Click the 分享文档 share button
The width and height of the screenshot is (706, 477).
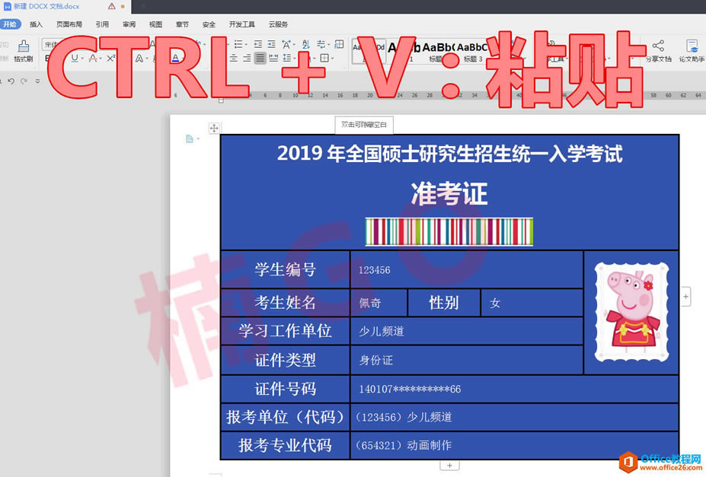658,51
